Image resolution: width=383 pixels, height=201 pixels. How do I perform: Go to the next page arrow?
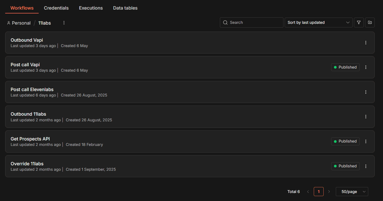click(x=329, y=192)
